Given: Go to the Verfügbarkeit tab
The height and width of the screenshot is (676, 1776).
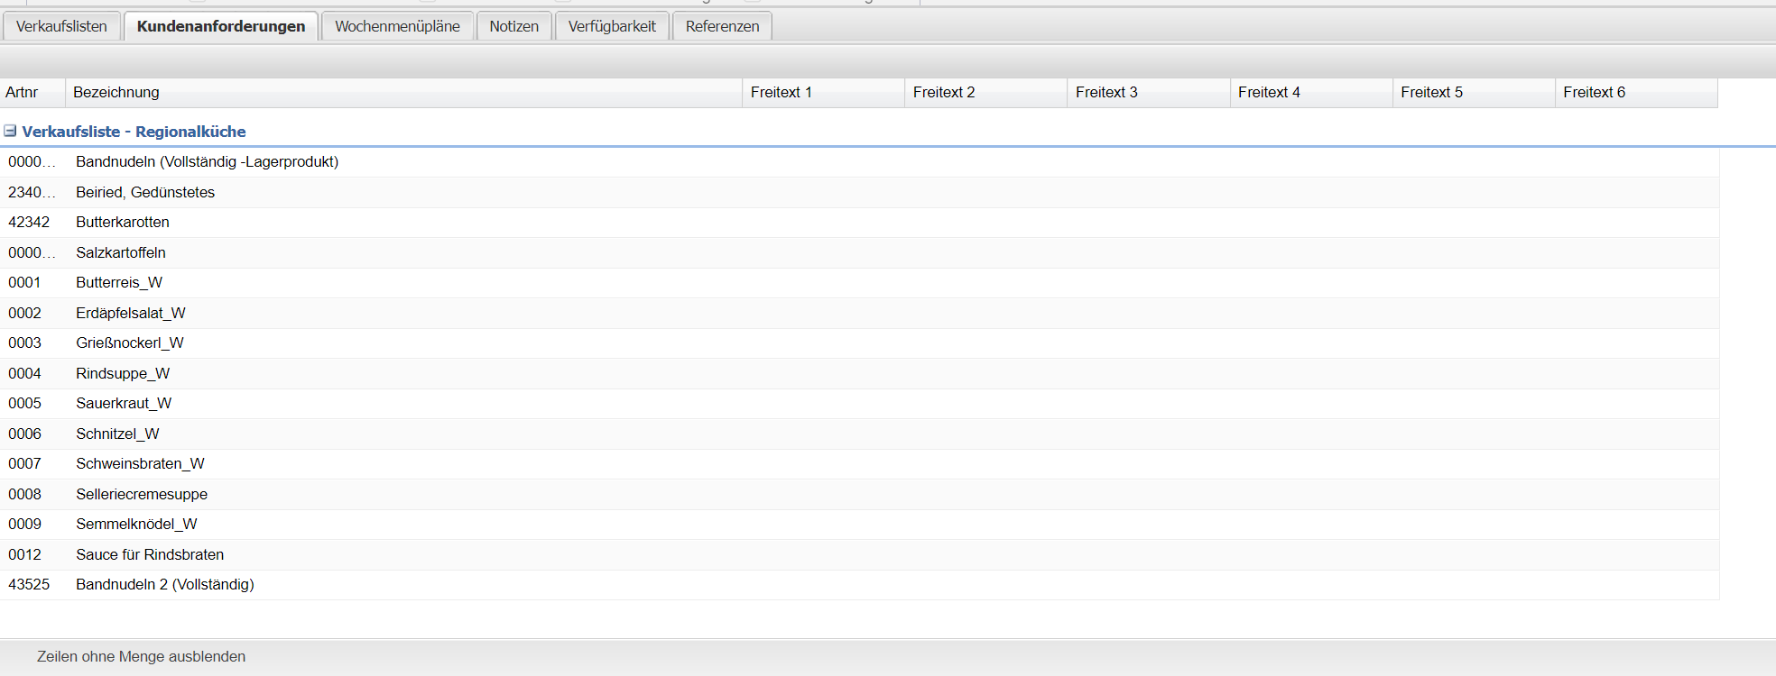Looking at the screenshot, I should pos(612,26).
